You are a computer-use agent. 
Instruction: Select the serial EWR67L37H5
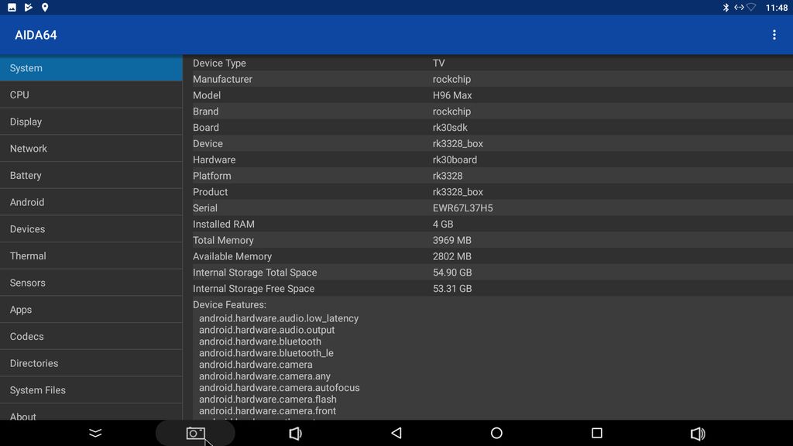[462, 208]
